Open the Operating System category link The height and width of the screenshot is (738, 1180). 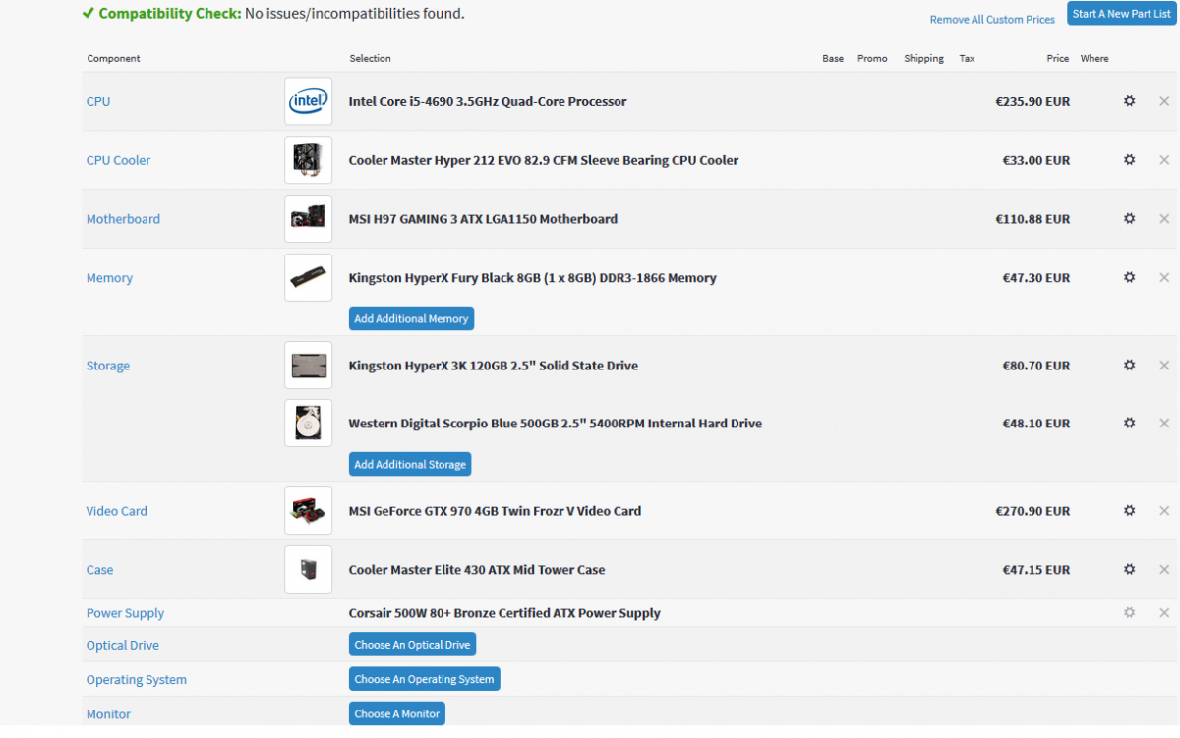click(137, 679)
